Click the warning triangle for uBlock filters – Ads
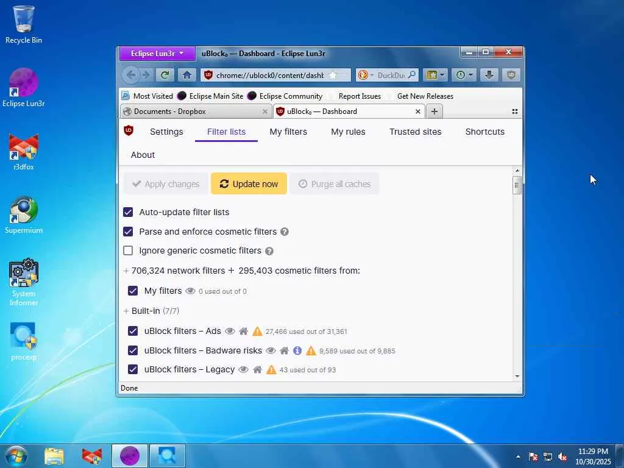Screen dimensions: 624x468 [x=258, y=331]
